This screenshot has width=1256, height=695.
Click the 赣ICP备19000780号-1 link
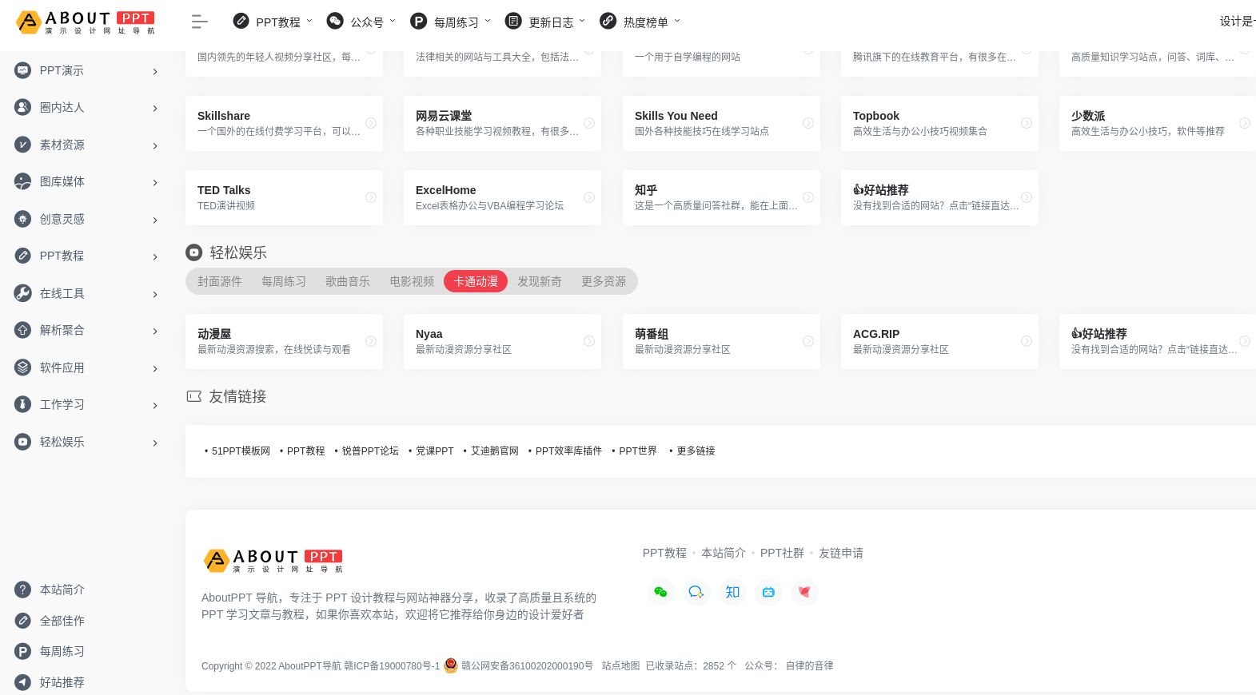[x=392, y=665]
